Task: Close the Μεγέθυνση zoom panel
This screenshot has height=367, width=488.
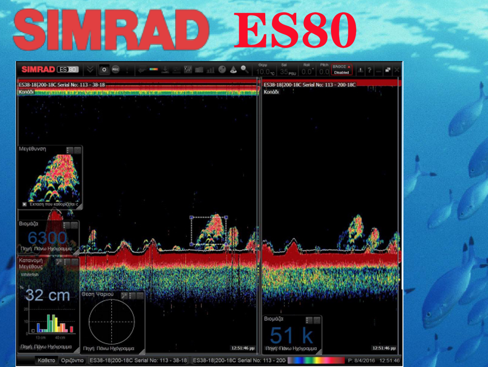Action: pyautogui.click(x=78, y=150)
